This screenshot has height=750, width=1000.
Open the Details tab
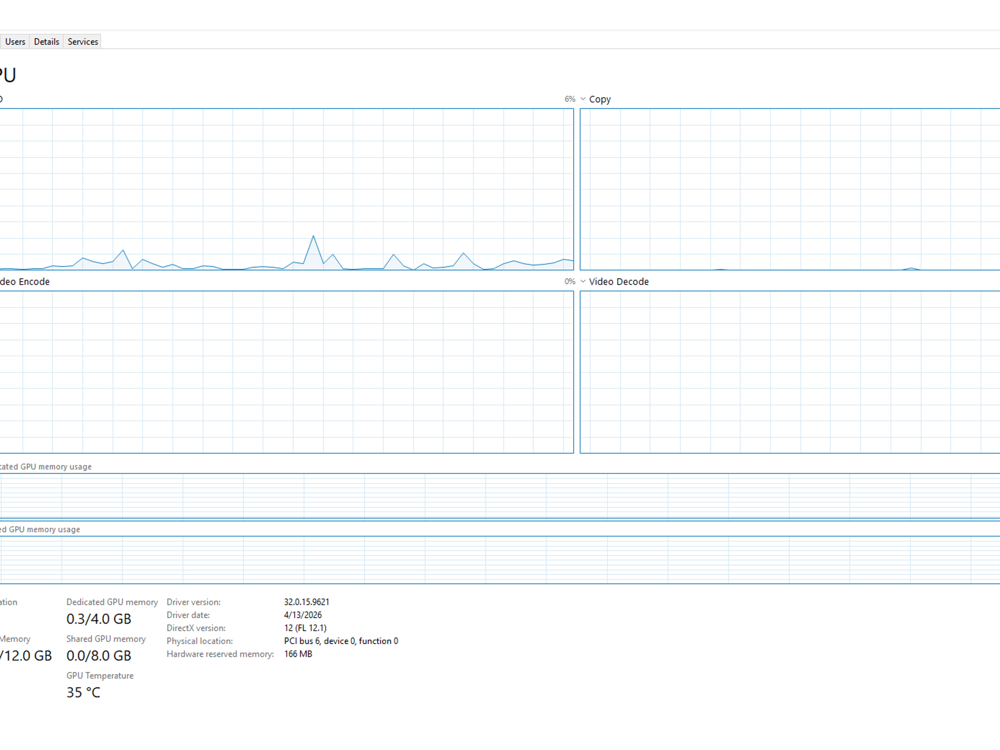point(46,42)
